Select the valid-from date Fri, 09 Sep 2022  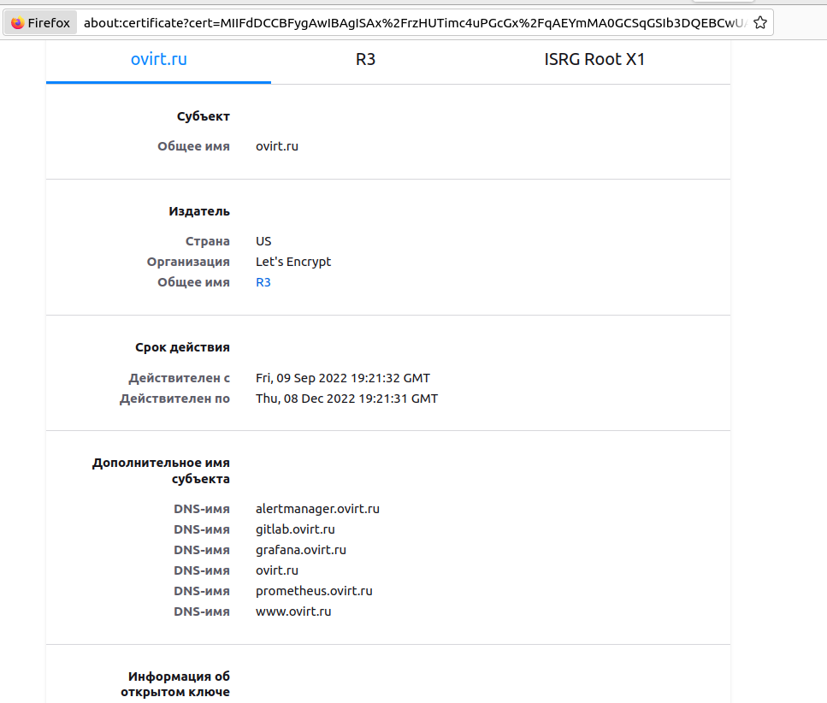click(x=343, y=378)
